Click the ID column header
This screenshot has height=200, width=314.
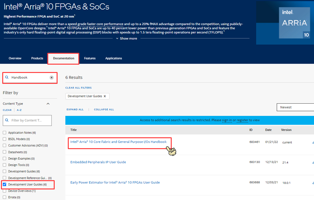pyautogui.click(x=251, y=130)
